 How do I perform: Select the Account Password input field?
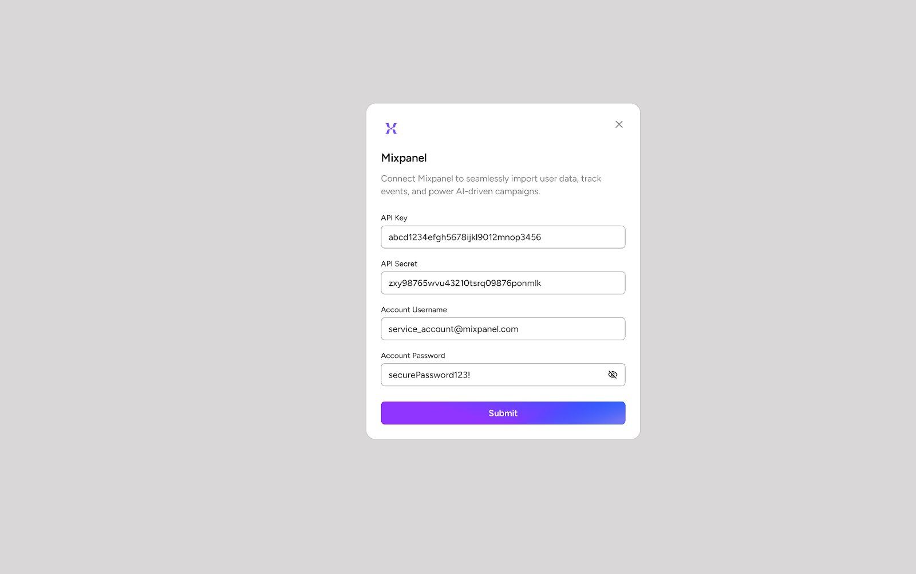coord(503,375)
